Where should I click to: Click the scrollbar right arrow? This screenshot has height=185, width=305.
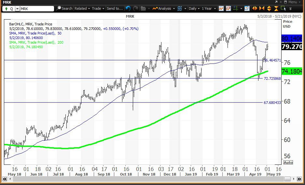pos(294,179)
